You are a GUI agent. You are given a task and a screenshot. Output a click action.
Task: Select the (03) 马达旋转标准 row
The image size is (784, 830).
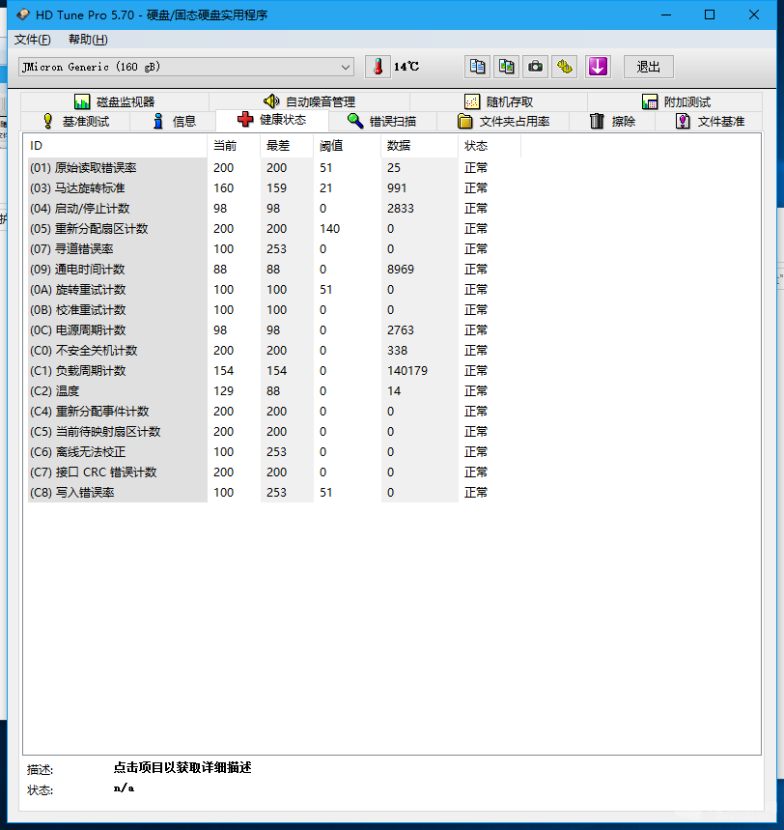pos(274,187)
